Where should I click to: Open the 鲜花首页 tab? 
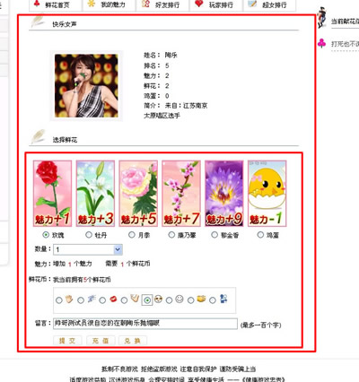[56, 4]
